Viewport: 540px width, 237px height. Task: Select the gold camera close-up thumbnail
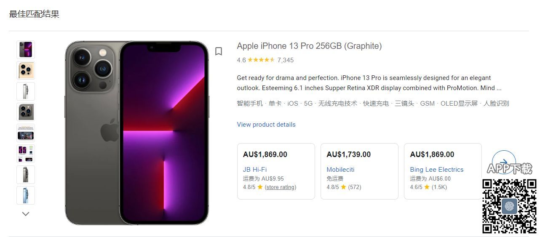pos(26,70)
